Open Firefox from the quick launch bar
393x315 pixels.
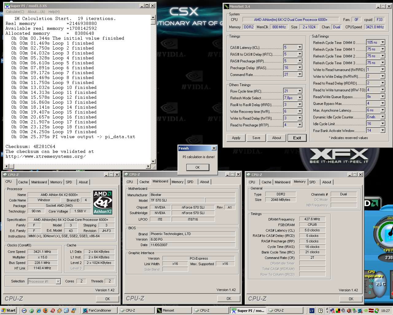(x=45, y=310)
